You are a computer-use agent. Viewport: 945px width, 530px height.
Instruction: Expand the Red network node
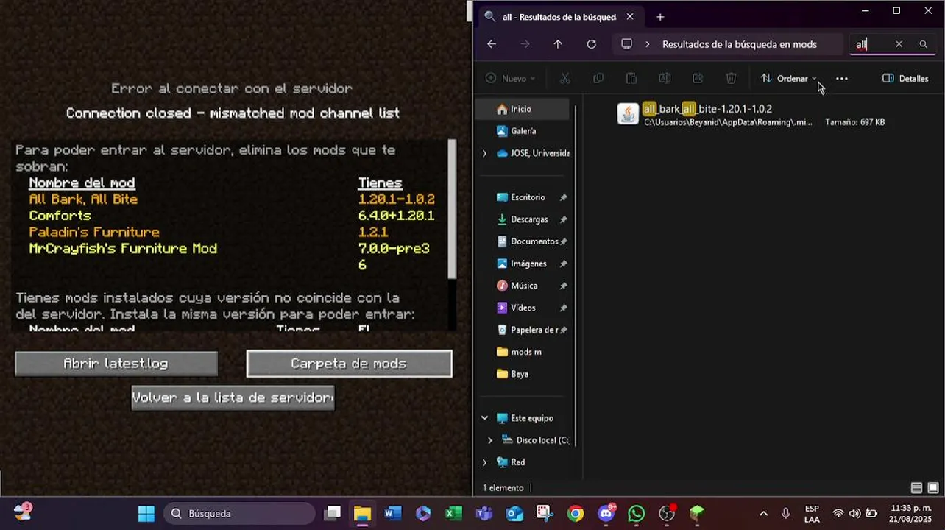pyautogui.click(x=484, y=462)
